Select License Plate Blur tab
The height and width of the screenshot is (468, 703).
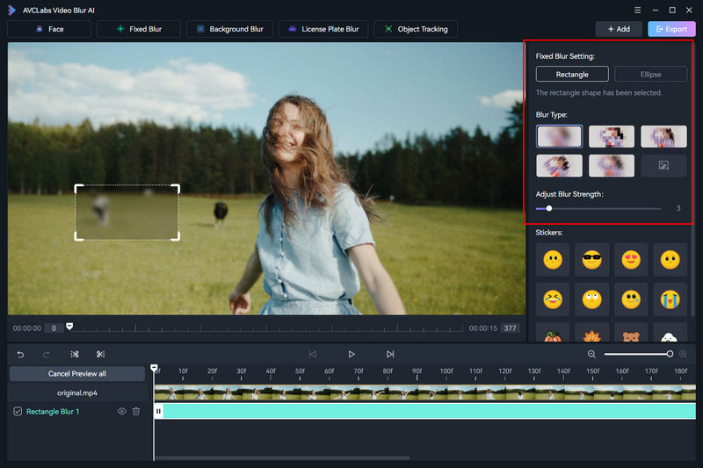tap(323, 29)
